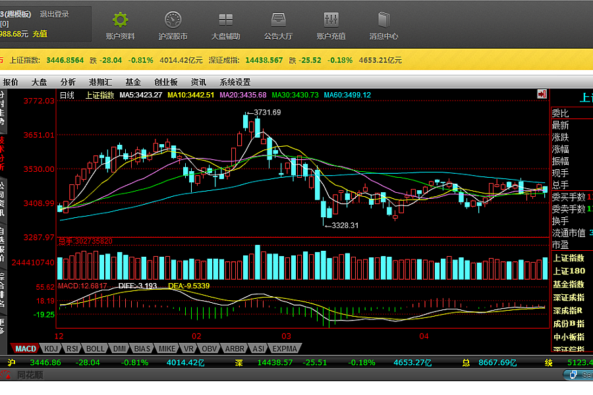Open 账户资料 gear icon

click(x=120, y=20)
